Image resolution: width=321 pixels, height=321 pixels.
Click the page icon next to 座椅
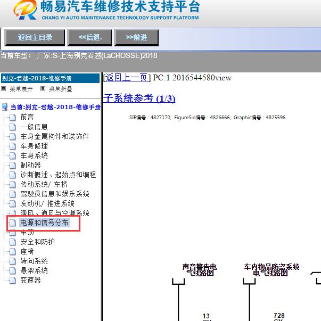[12, 252]
